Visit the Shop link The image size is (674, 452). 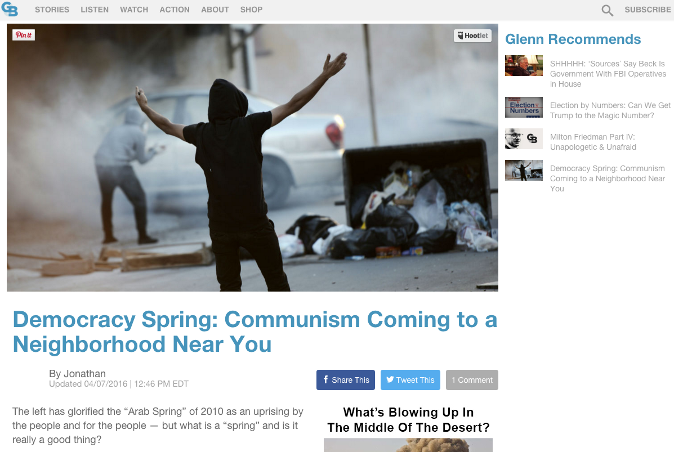tap(252, 10)
